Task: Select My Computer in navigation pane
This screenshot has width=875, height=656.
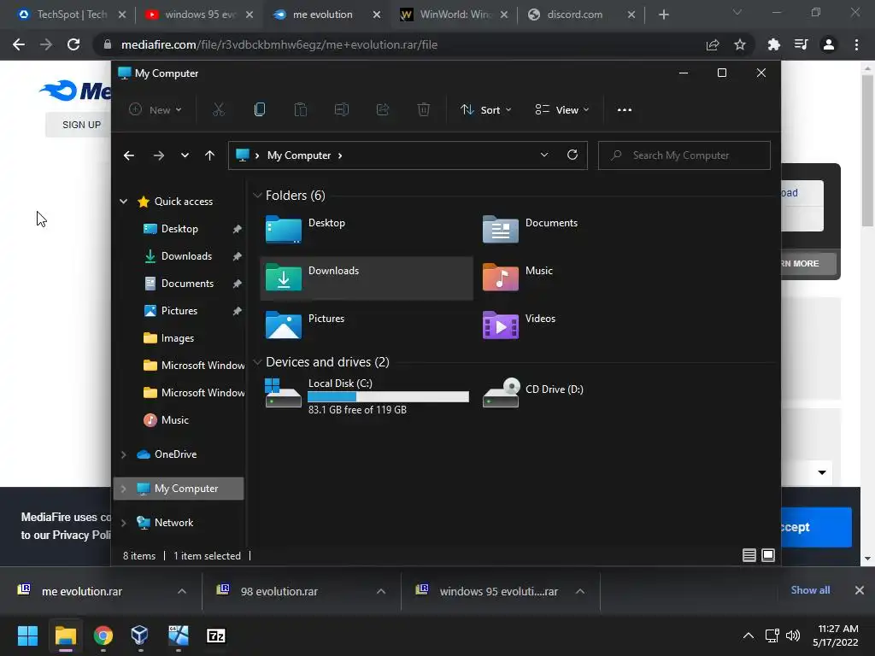Action: pos(179,489)
